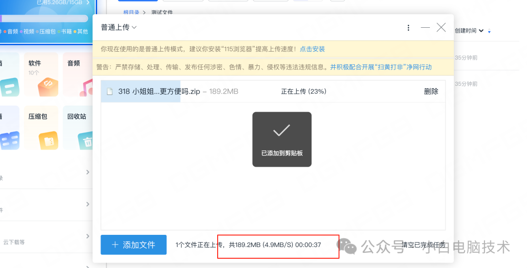Click the plus icon on 添加文件
Viewport: 527px width, 268px height.
tap(115, 245)
